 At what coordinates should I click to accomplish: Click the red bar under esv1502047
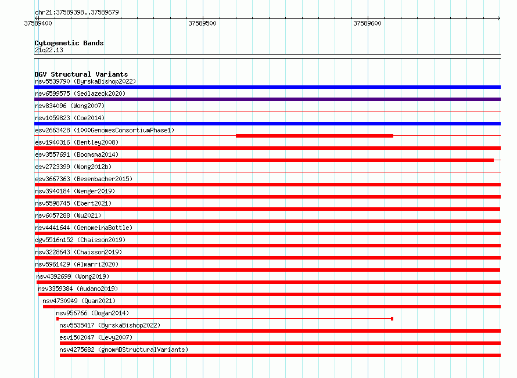point(280,343)
